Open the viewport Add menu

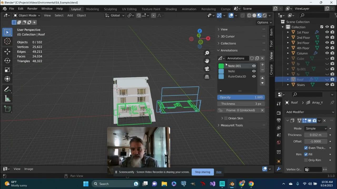[70, 15]
